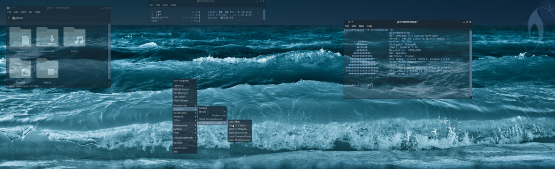Expand highlighted Graphics submenu
This screenshot has height=169, width=555.
pos(185,109)
